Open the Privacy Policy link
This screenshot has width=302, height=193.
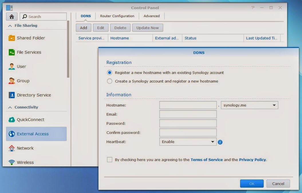(252, 160)
